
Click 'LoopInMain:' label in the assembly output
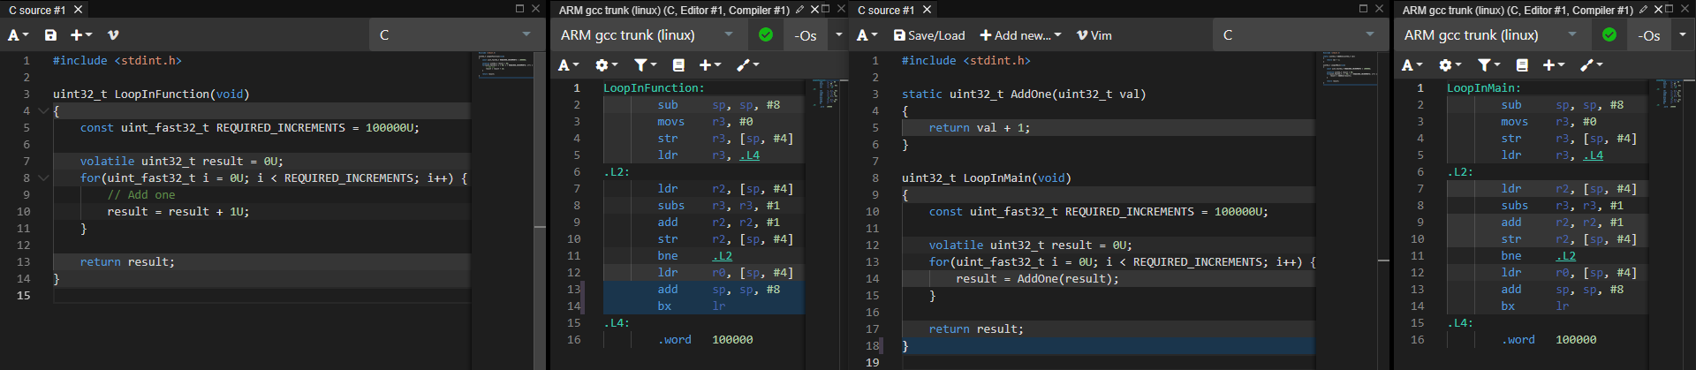(1484, 88)
